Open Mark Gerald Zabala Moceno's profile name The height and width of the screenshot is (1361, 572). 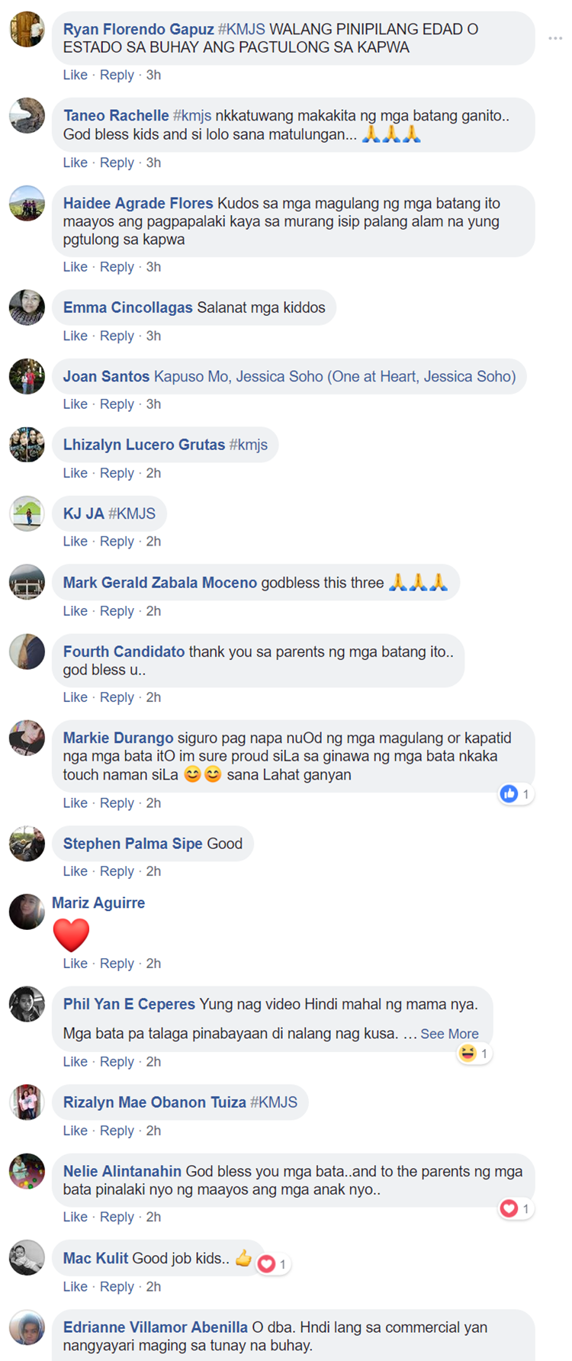[x=160, y=583]
